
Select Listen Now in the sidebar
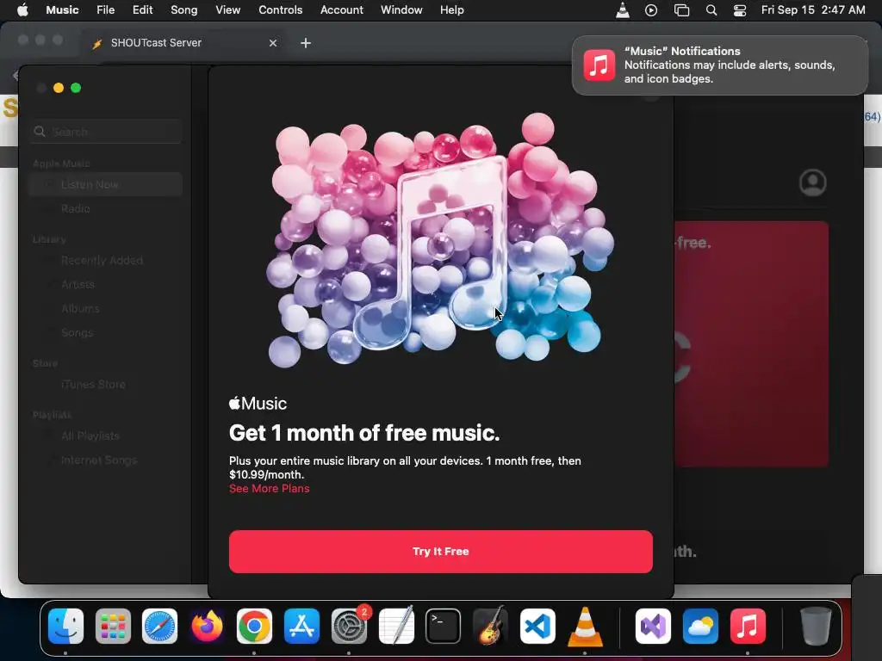pyautogui.click(x=106, y=184)
